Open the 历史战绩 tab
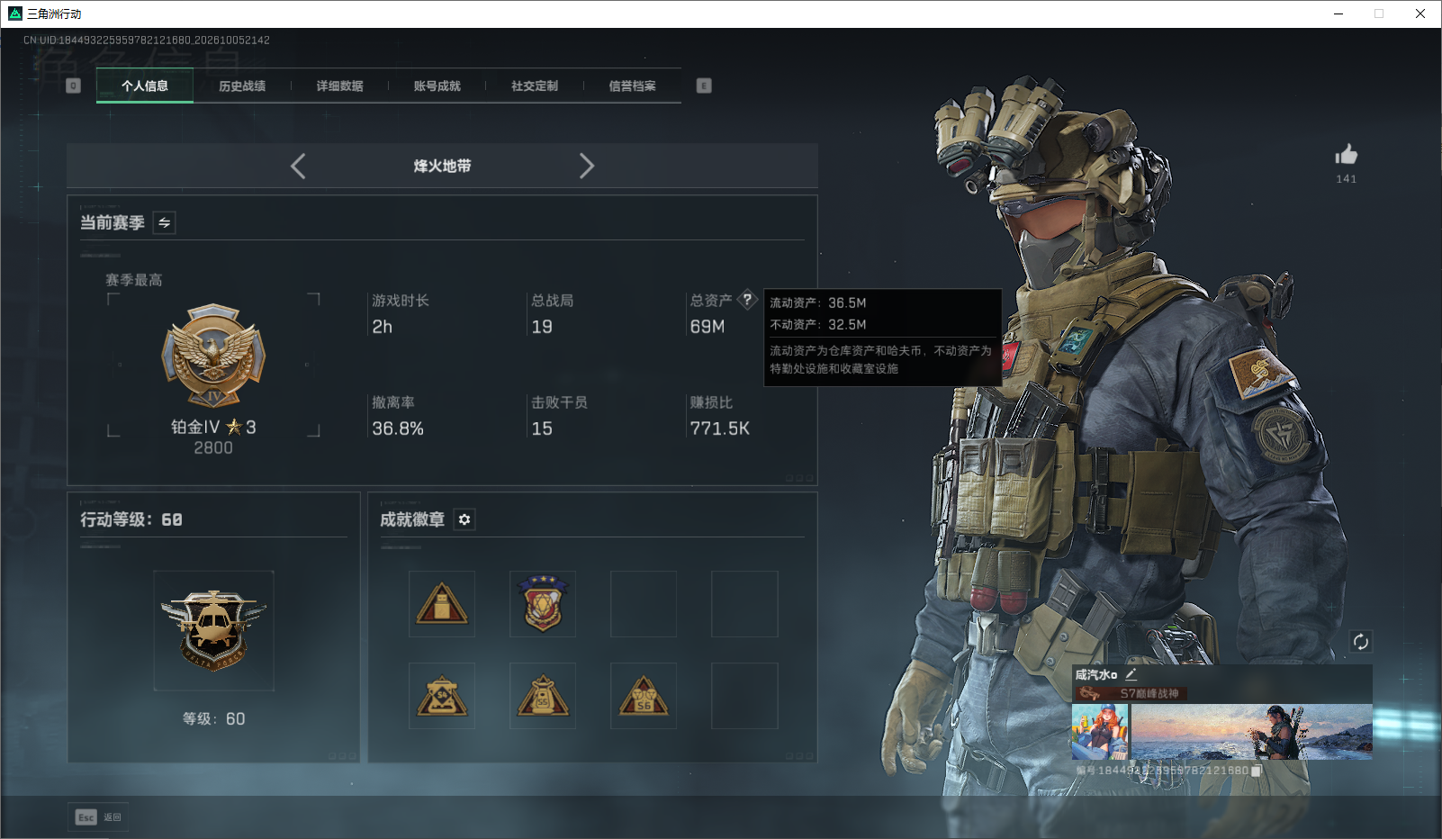This screenshot has height=839, width=1442. pos(242,86)
